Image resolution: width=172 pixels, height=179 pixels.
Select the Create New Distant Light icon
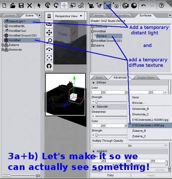107,6
